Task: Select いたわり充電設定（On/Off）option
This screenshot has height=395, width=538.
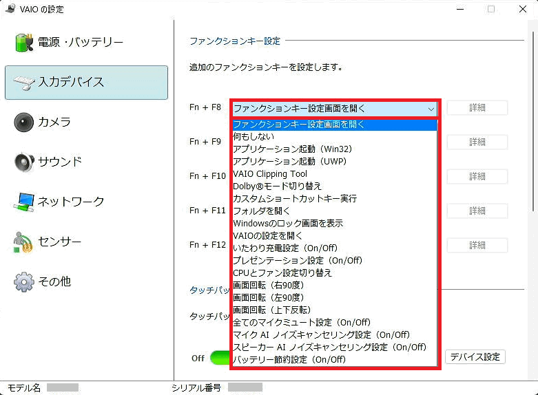Action: 335,248
